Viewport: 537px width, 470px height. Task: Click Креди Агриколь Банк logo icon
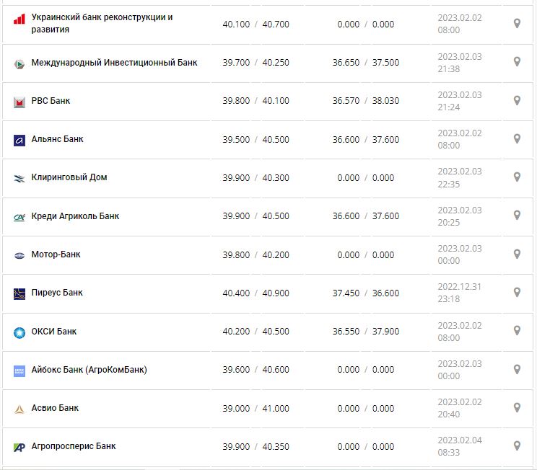point(19,217)
